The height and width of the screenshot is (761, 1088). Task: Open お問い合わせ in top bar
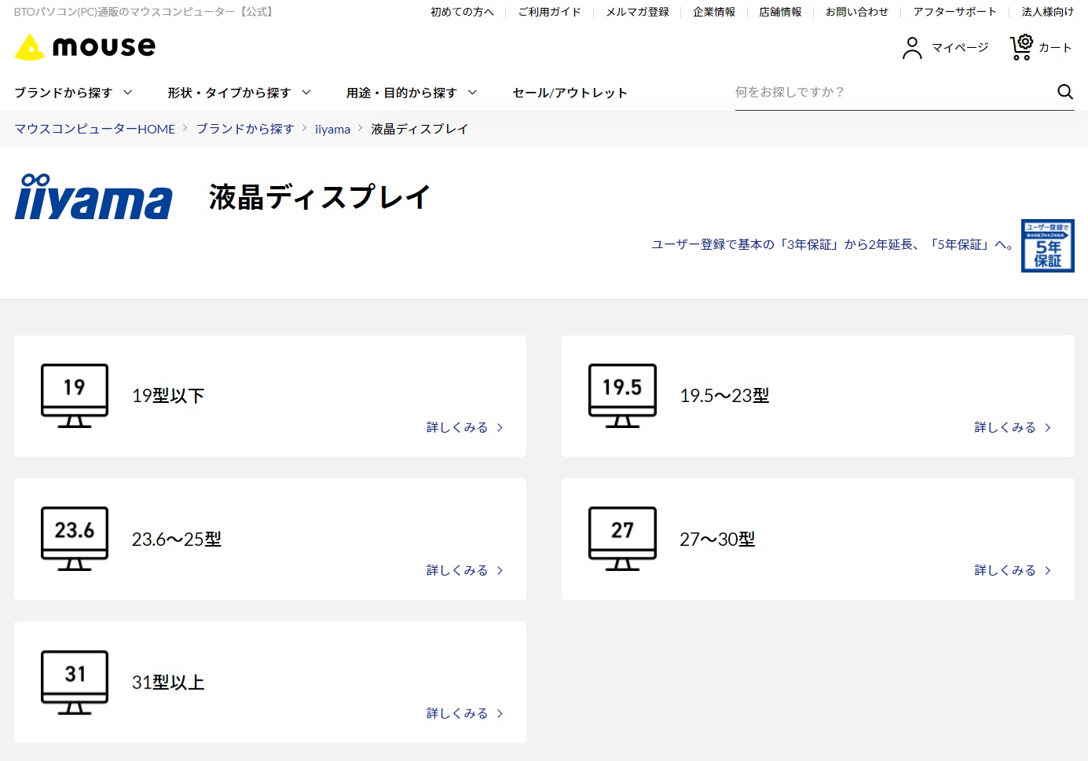[857, 12]
